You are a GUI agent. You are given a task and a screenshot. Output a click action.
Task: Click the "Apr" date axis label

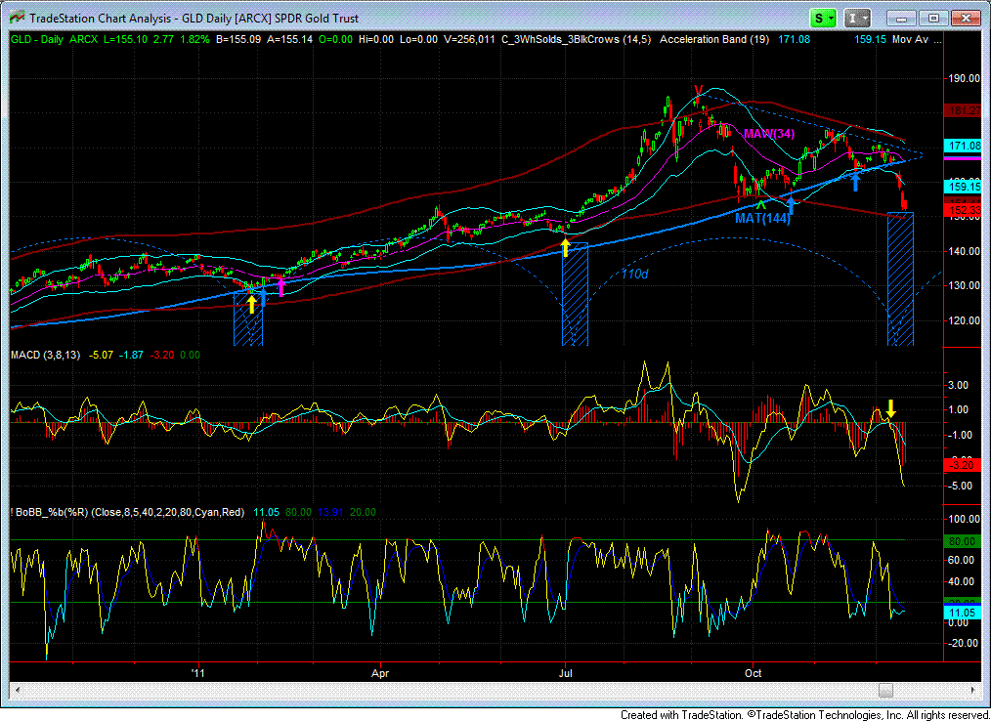click(380, 673)
